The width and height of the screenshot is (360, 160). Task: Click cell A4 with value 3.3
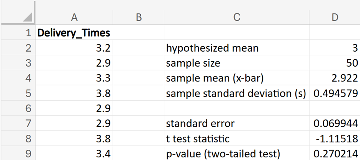click(x=74, y=78)
